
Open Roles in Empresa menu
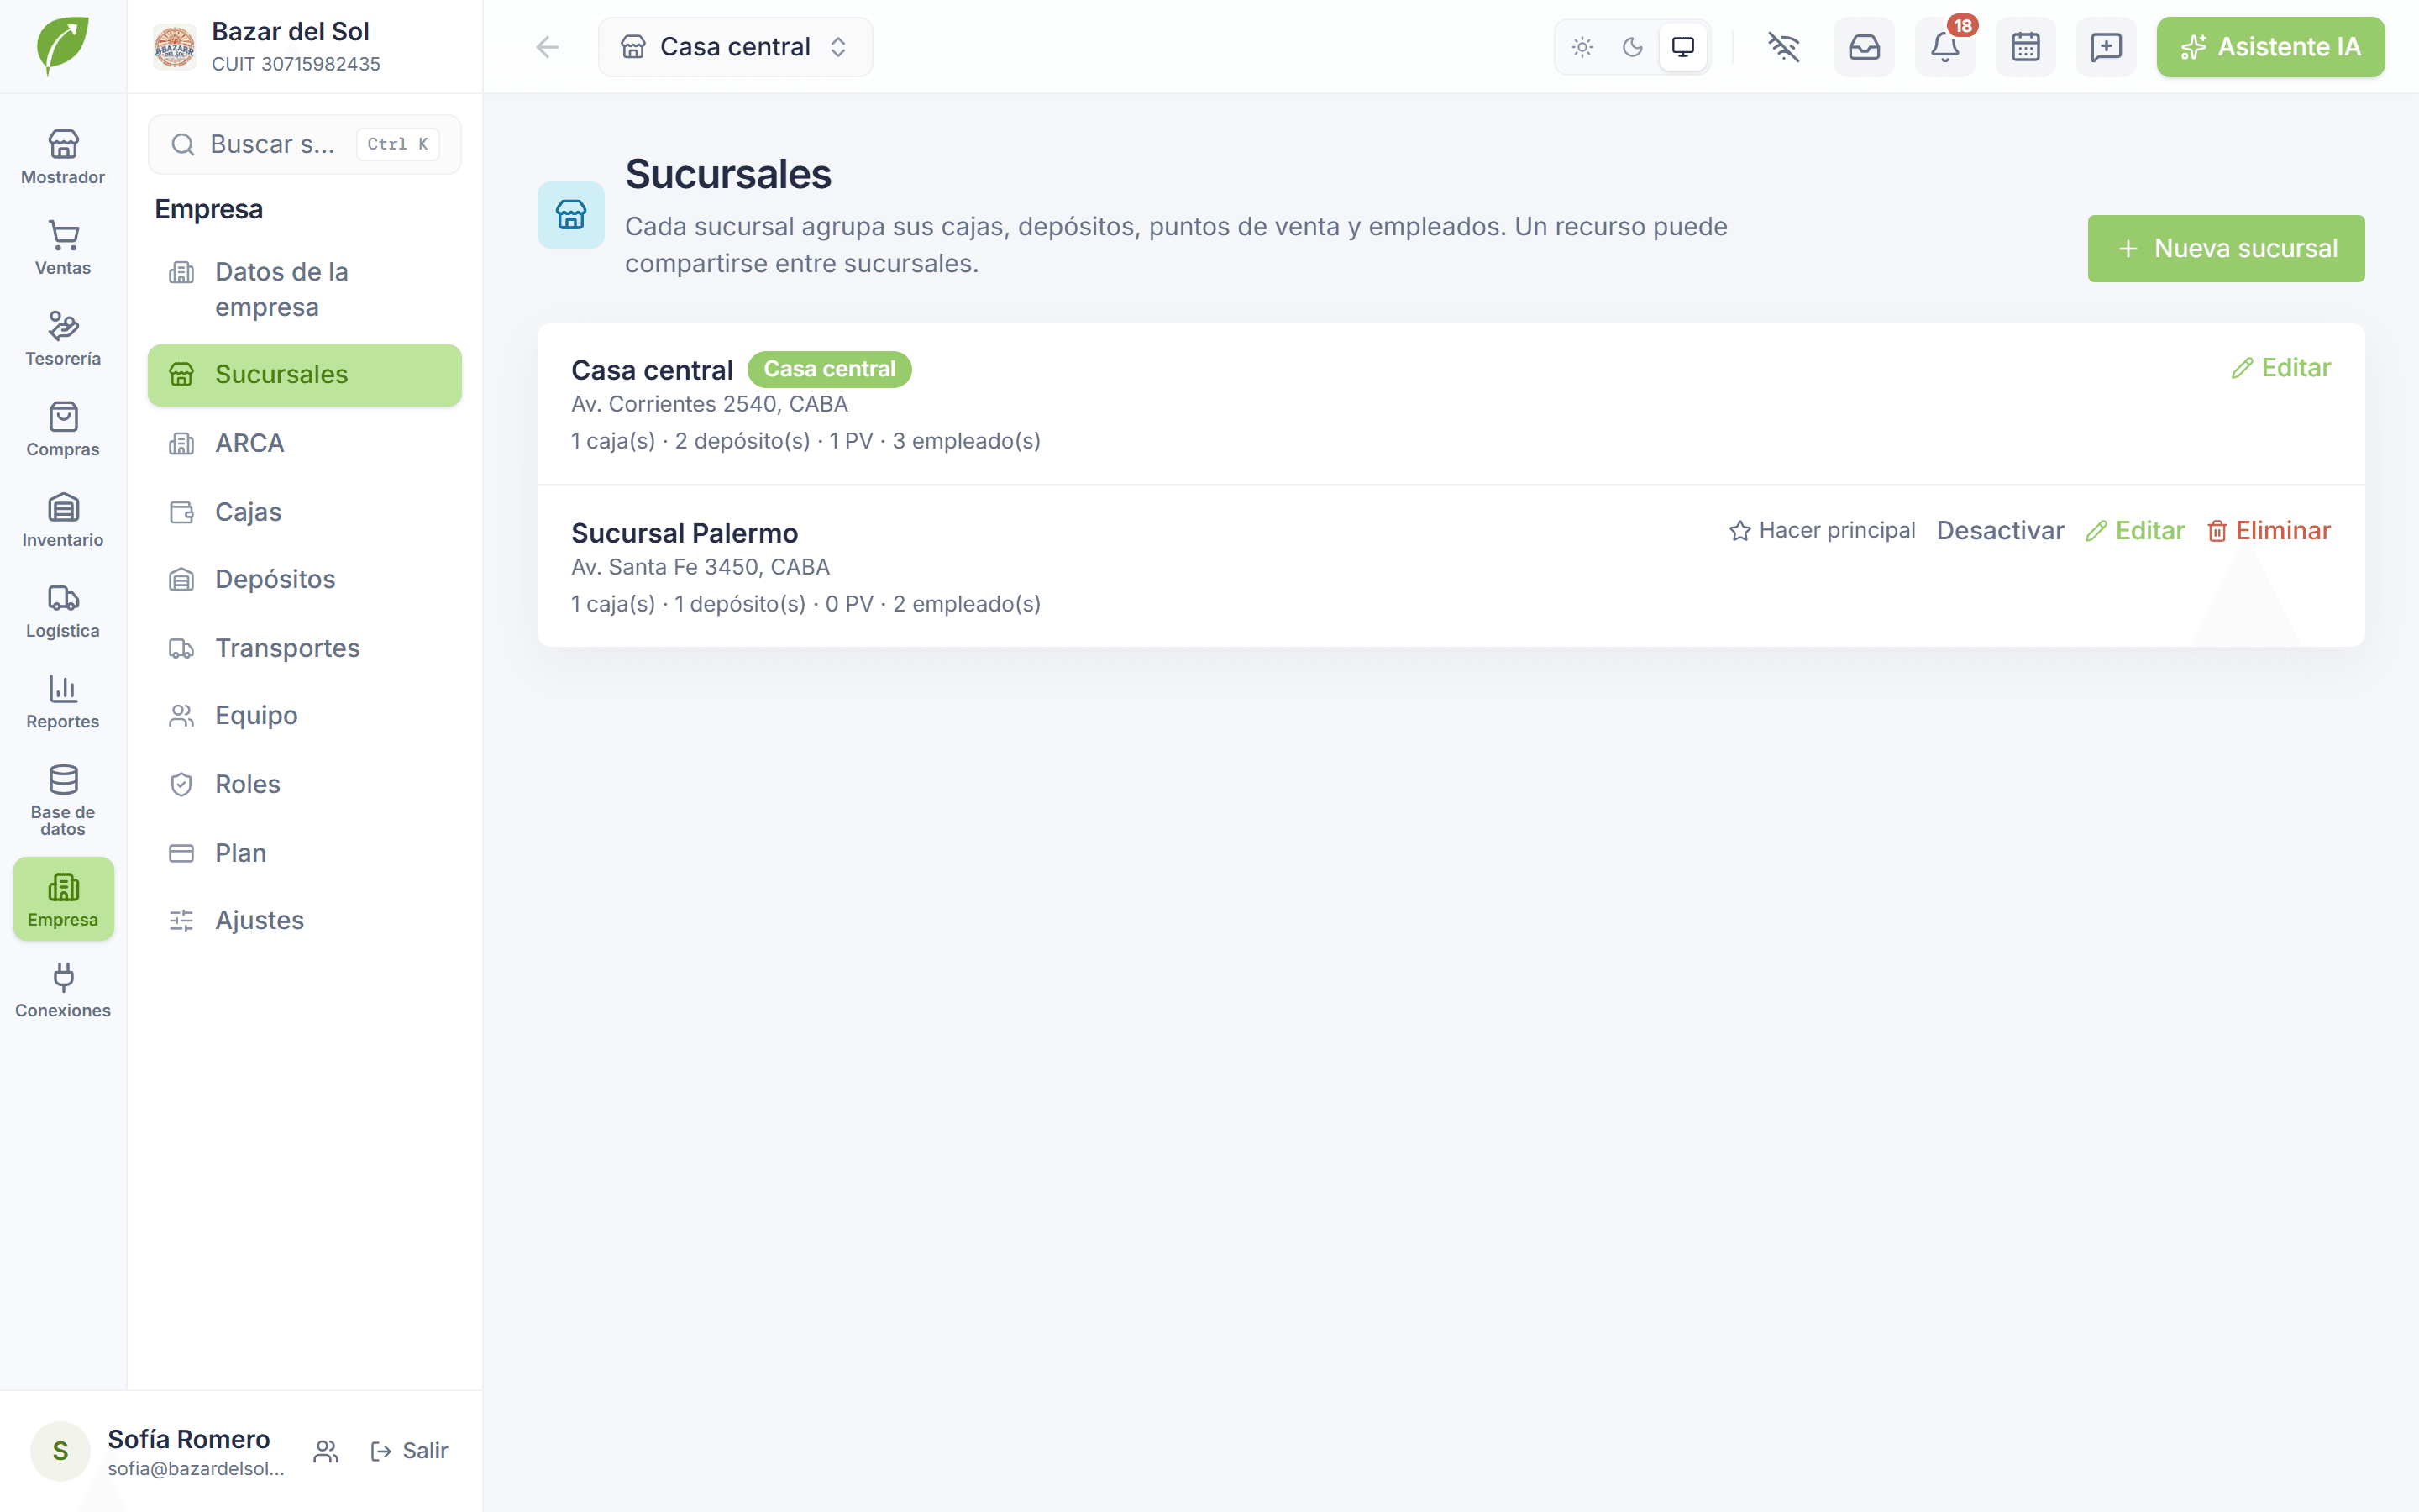coord(305,784)
